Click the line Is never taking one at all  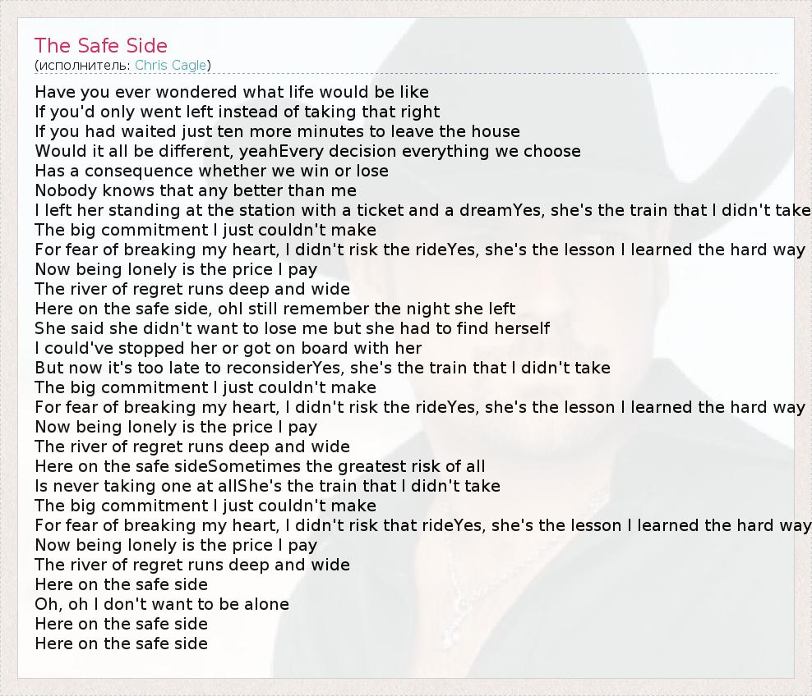click(x=267, y=486)
